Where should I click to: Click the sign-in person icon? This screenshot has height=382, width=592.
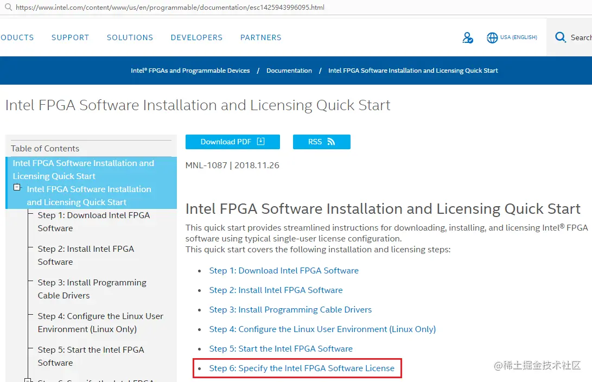coord(468,37)
